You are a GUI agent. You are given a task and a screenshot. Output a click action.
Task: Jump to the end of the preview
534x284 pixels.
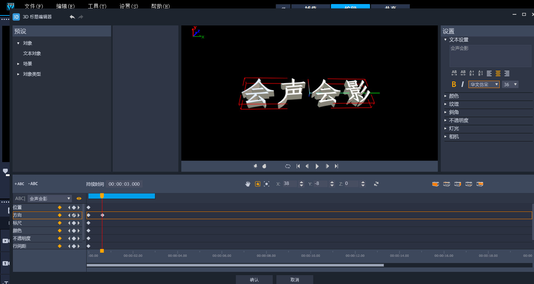[336, 166]
